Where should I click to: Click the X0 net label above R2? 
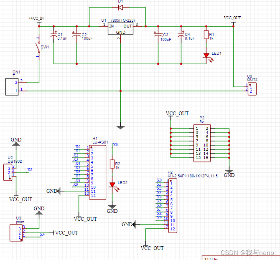coord(115,145)
